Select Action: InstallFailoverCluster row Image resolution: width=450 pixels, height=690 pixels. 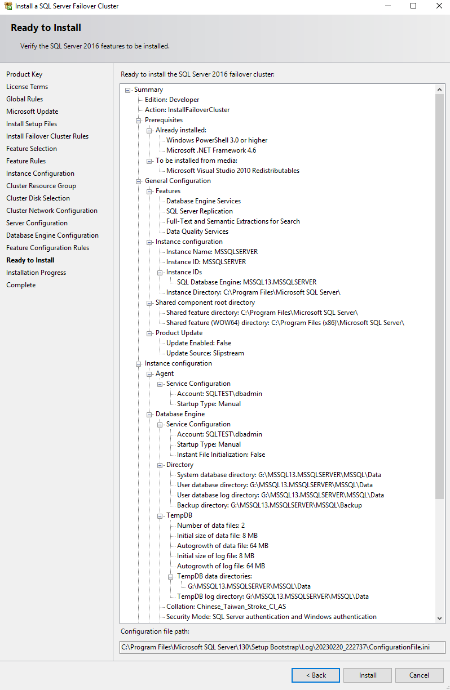[x=187, y=110]
